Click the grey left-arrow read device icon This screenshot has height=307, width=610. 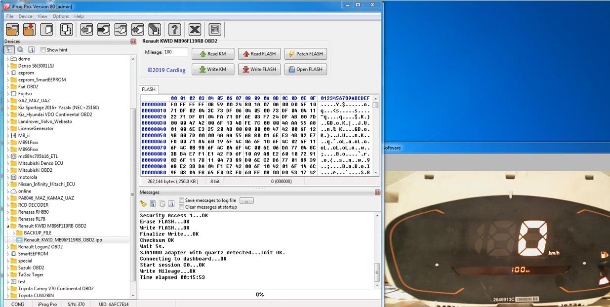[87, 30]
